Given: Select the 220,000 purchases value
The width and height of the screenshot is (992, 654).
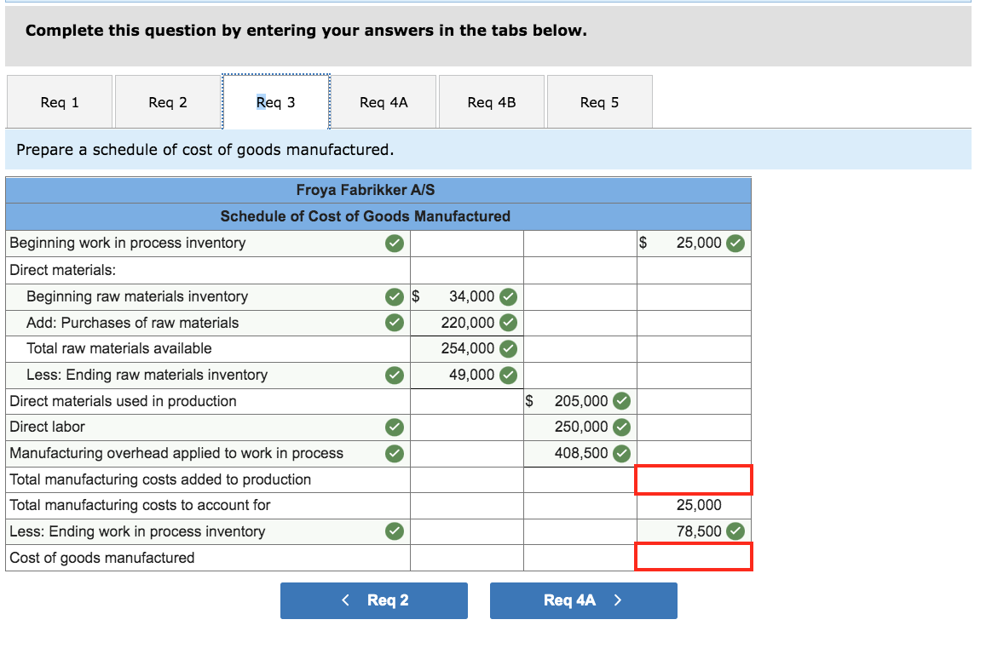Looking at the screenshot, I should 468,322.
